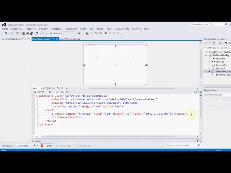Screen dimensions: 231x173
Task: Click the navigate backward arrow icon
Action: coord(6,34)
